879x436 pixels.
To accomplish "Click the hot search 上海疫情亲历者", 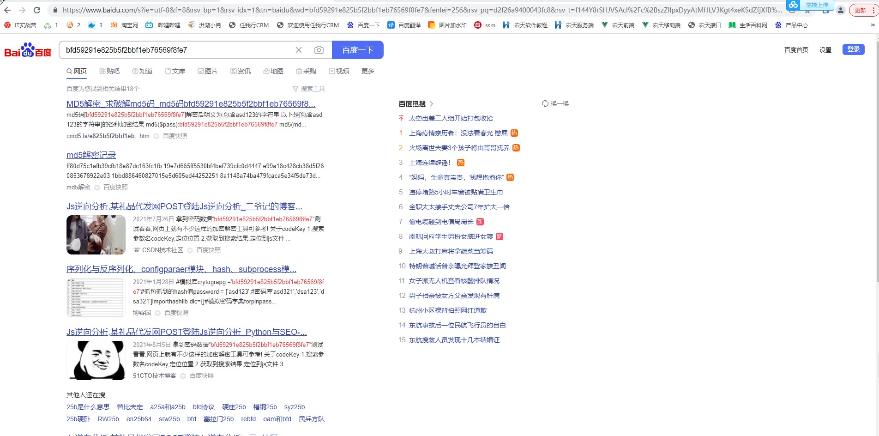I will [458, 133].
